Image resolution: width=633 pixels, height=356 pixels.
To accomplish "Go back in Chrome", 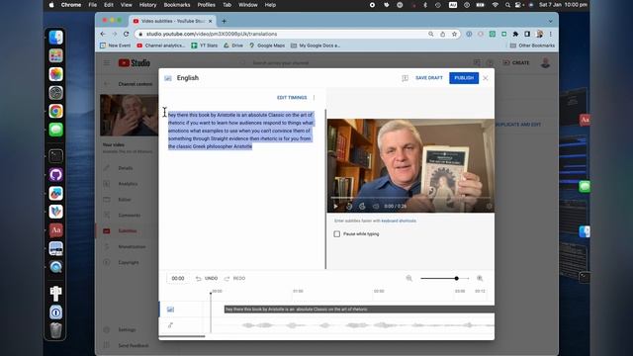I will [103, 35].
